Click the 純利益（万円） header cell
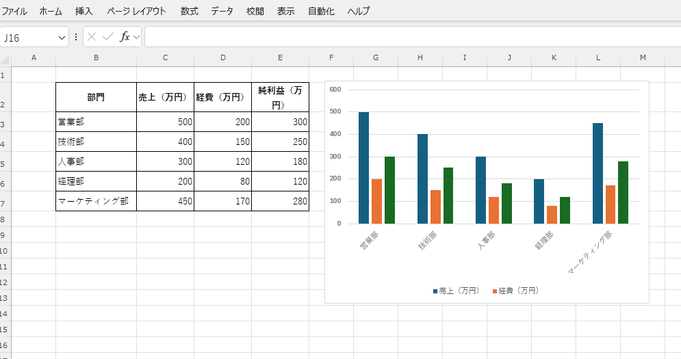 tap(280, 97)
